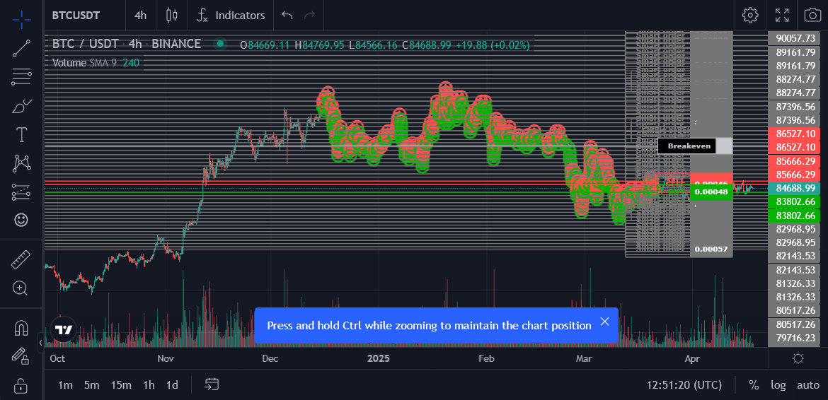828x400 pixels.
Task: Switch to the 1m timeframe
Action: 66,384
